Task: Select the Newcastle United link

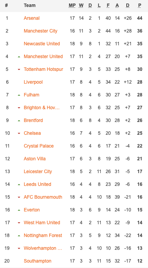Action: pos(42,44)
